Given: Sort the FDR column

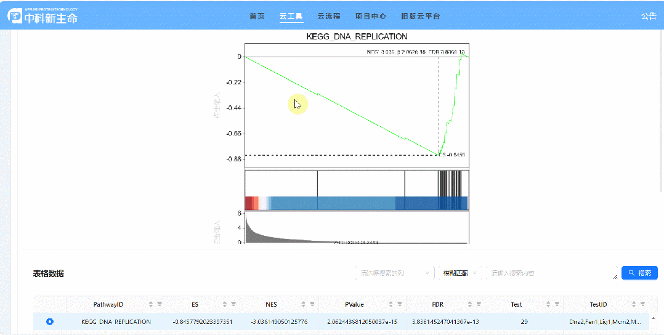Looking at the screenshot, I should pos(469,304).
